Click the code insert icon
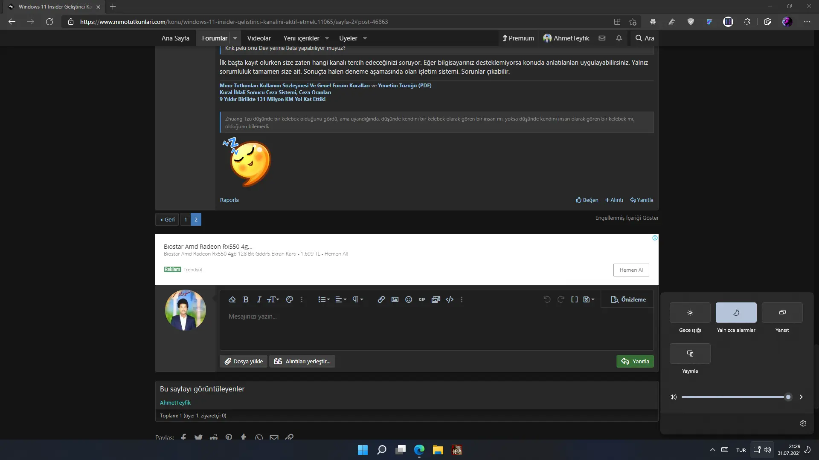Viewport: 819px width, 460px height. (450, 299)
